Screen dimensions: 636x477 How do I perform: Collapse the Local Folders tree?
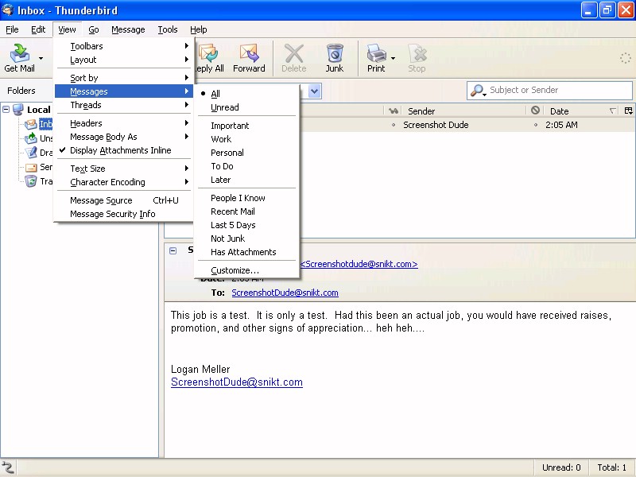tap(6, 109)
